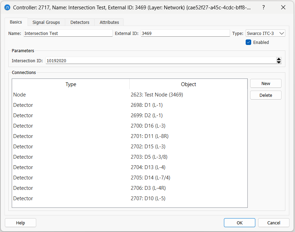Click the External ID text field
The image size is (295, 232).
pos(185,33)
